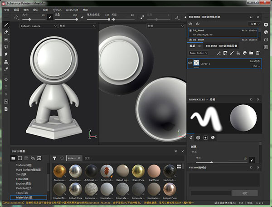Select Textures category in the shelf
The height and width of the screenshot is (207, 272).
pos(24,165)
